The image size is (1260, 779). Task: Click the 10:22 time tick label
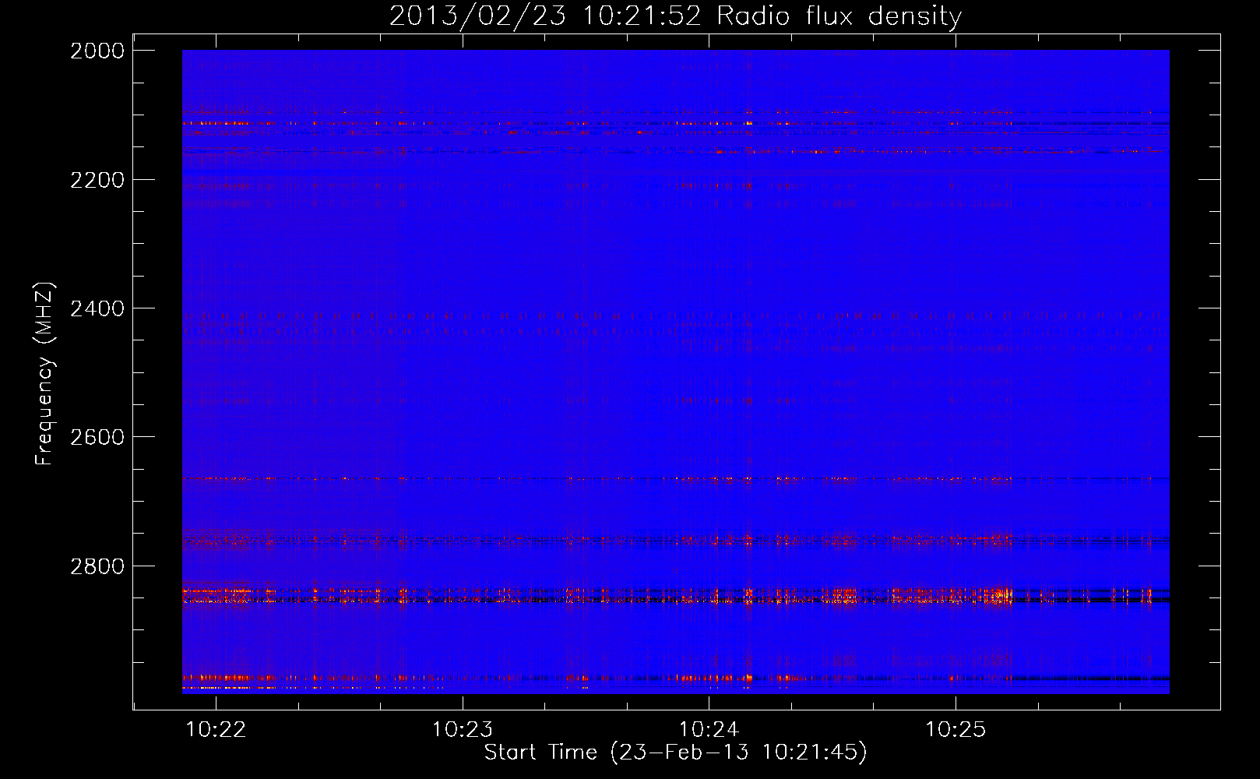coord(216,729)
